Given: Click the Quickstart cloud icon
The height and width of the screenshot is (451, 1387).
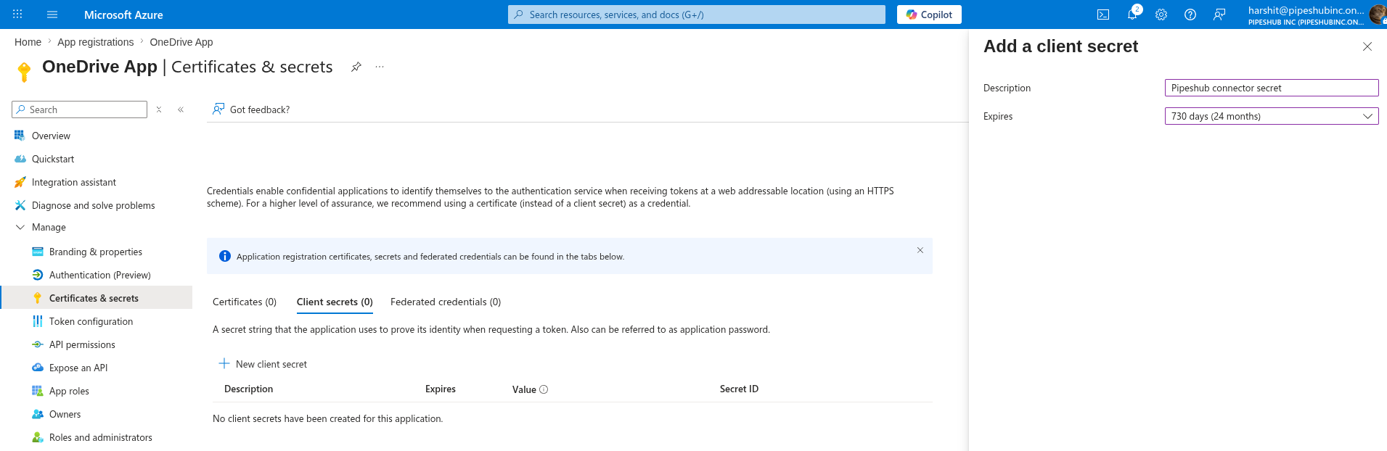Looking at the screenshot, I should pos(20,159).
